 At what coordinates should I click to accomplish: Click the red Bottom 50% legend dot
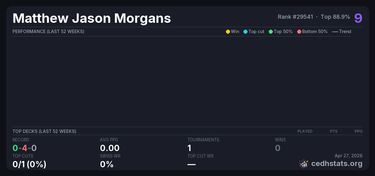click(x=299, y=32)
